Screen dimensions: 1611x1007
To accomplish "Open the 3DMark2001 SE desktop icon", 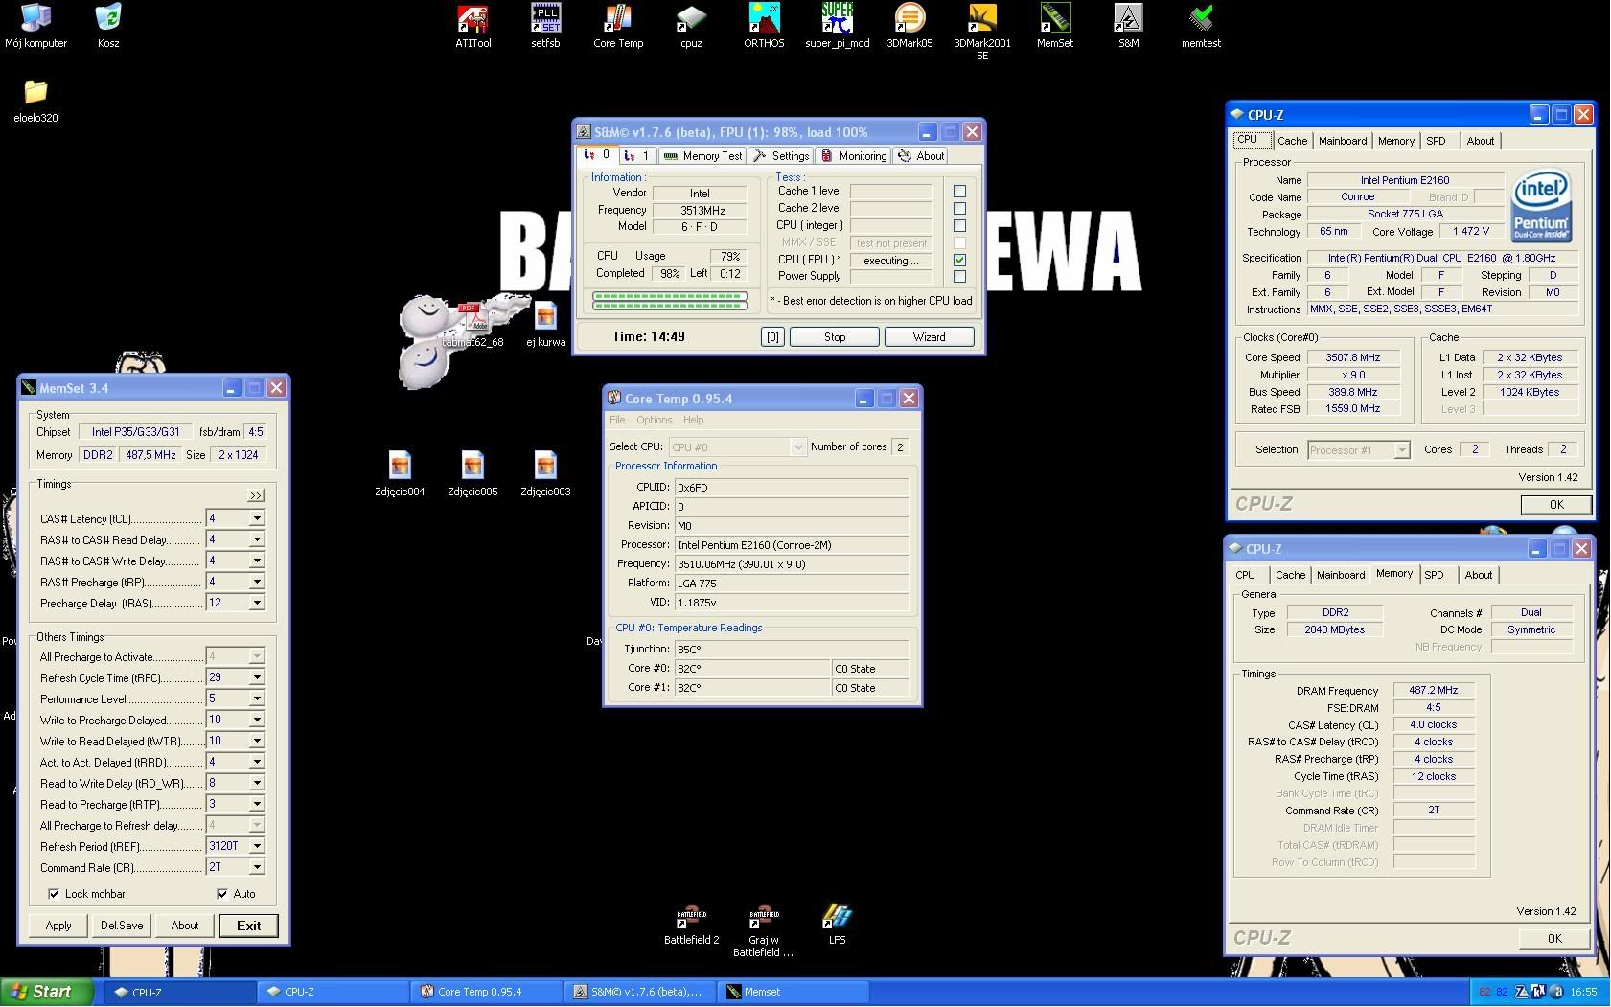I will pos(982,32).
